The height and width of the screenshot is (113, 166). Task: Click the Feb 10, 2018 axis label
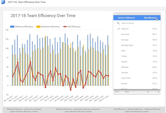pyautogui.click(x=69, y=98)
